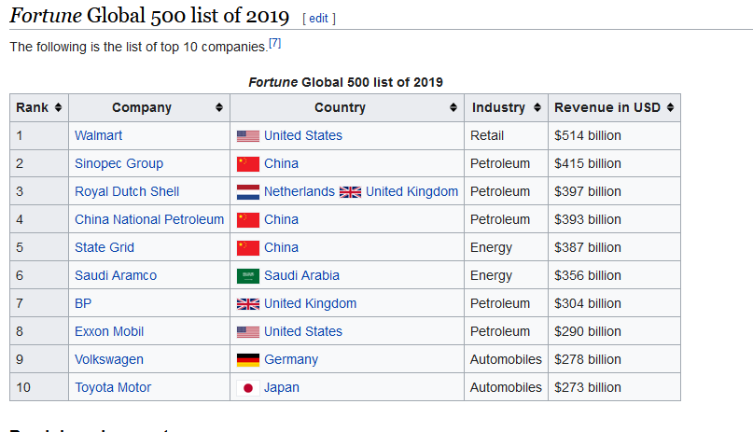Open the Saudi Aramco link

click(116, 275)
